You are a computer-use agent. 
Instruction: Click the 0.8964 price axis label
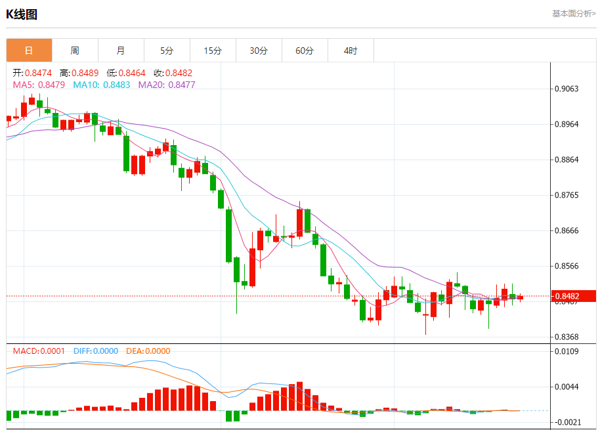pos(567,124)
